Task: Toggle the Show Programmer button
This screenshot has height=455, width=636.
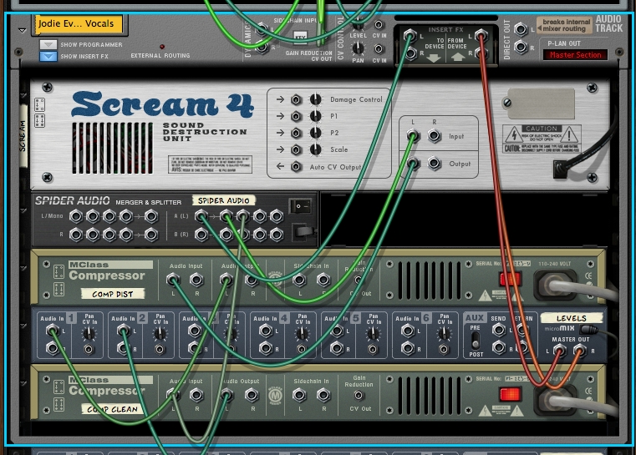Action: click(48, 44)
